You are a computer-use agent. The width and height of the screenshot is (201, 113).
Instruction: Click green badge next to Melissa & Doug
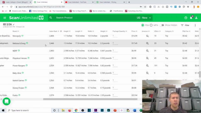[27, 43]
